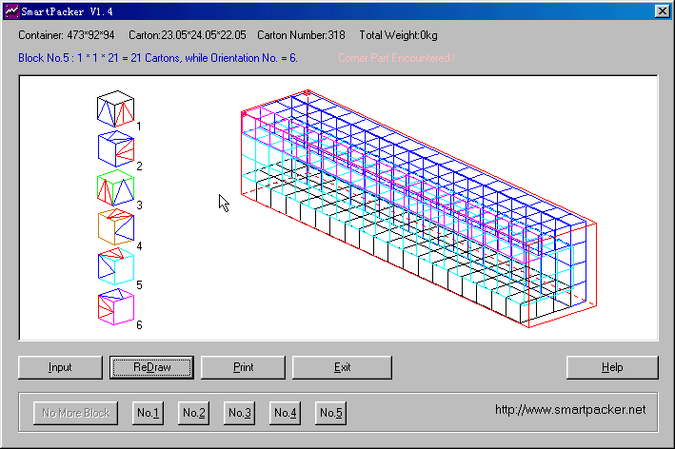675x449 pixels.
Task: Select block No.5
Action: (x=331, y=413)
